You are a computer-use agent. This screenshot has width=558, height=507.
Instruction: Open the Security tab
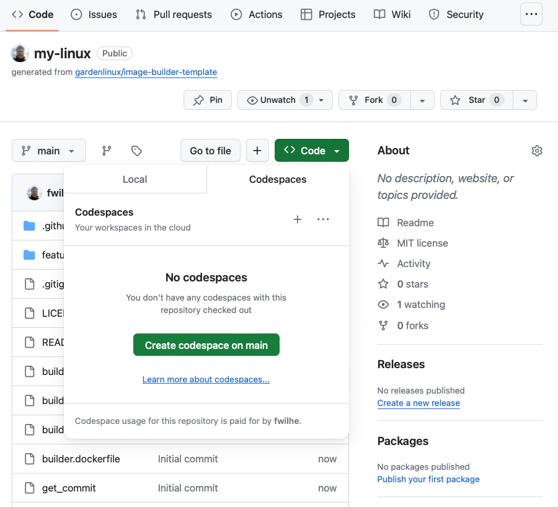pyautogui.click(x=456, y=15)
